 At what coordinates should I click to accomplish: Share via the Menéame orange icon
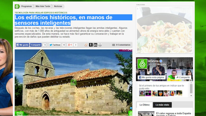(x=86, y=45)
